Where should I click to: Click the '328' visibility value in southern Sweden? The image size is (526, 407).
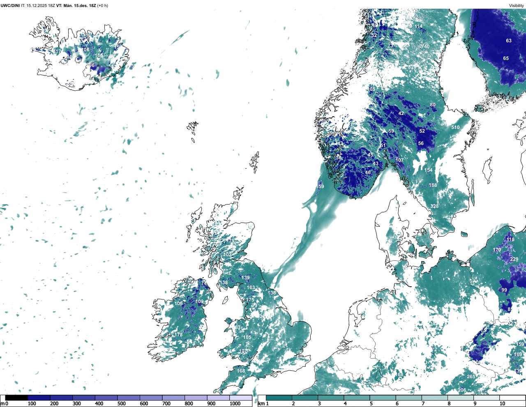pos(434,206)
